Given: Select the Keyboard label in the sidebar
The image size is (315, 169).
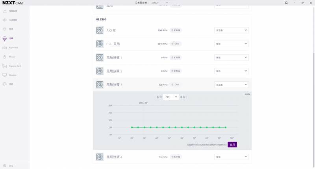Looking at the screenshot, I should pyautogui.click(x=13, y=48).
